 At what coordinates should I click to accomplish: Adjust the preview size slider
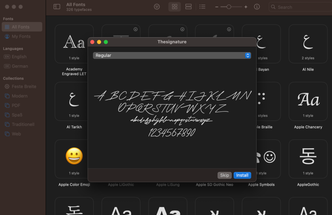229,7
